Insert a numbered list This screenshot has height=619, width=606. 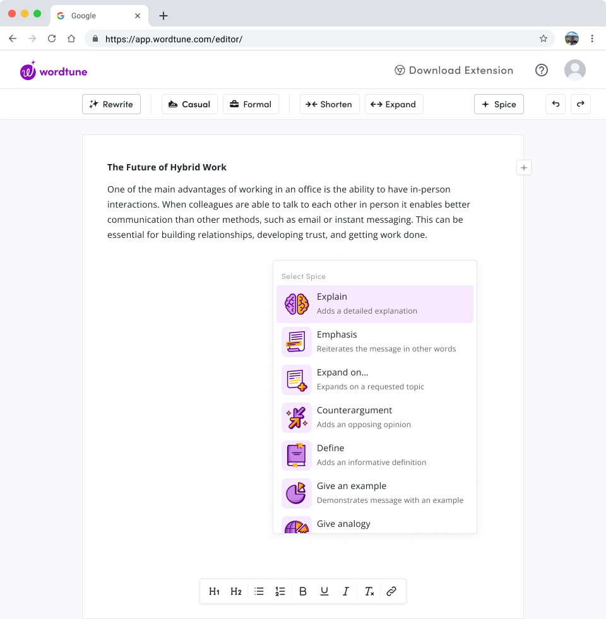(280, 591)
